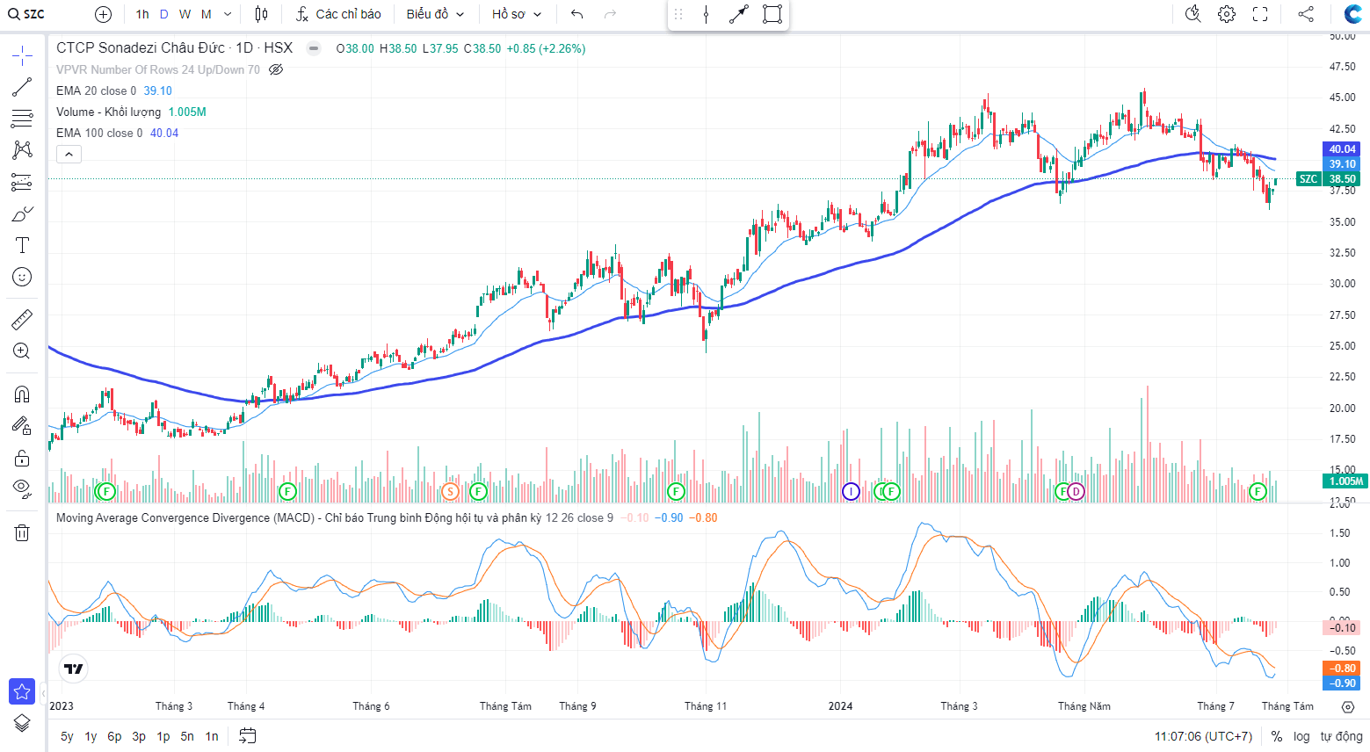Open the emoji icons tool
The width and height of the screenshot is (1370, 752).
point(22,277)
